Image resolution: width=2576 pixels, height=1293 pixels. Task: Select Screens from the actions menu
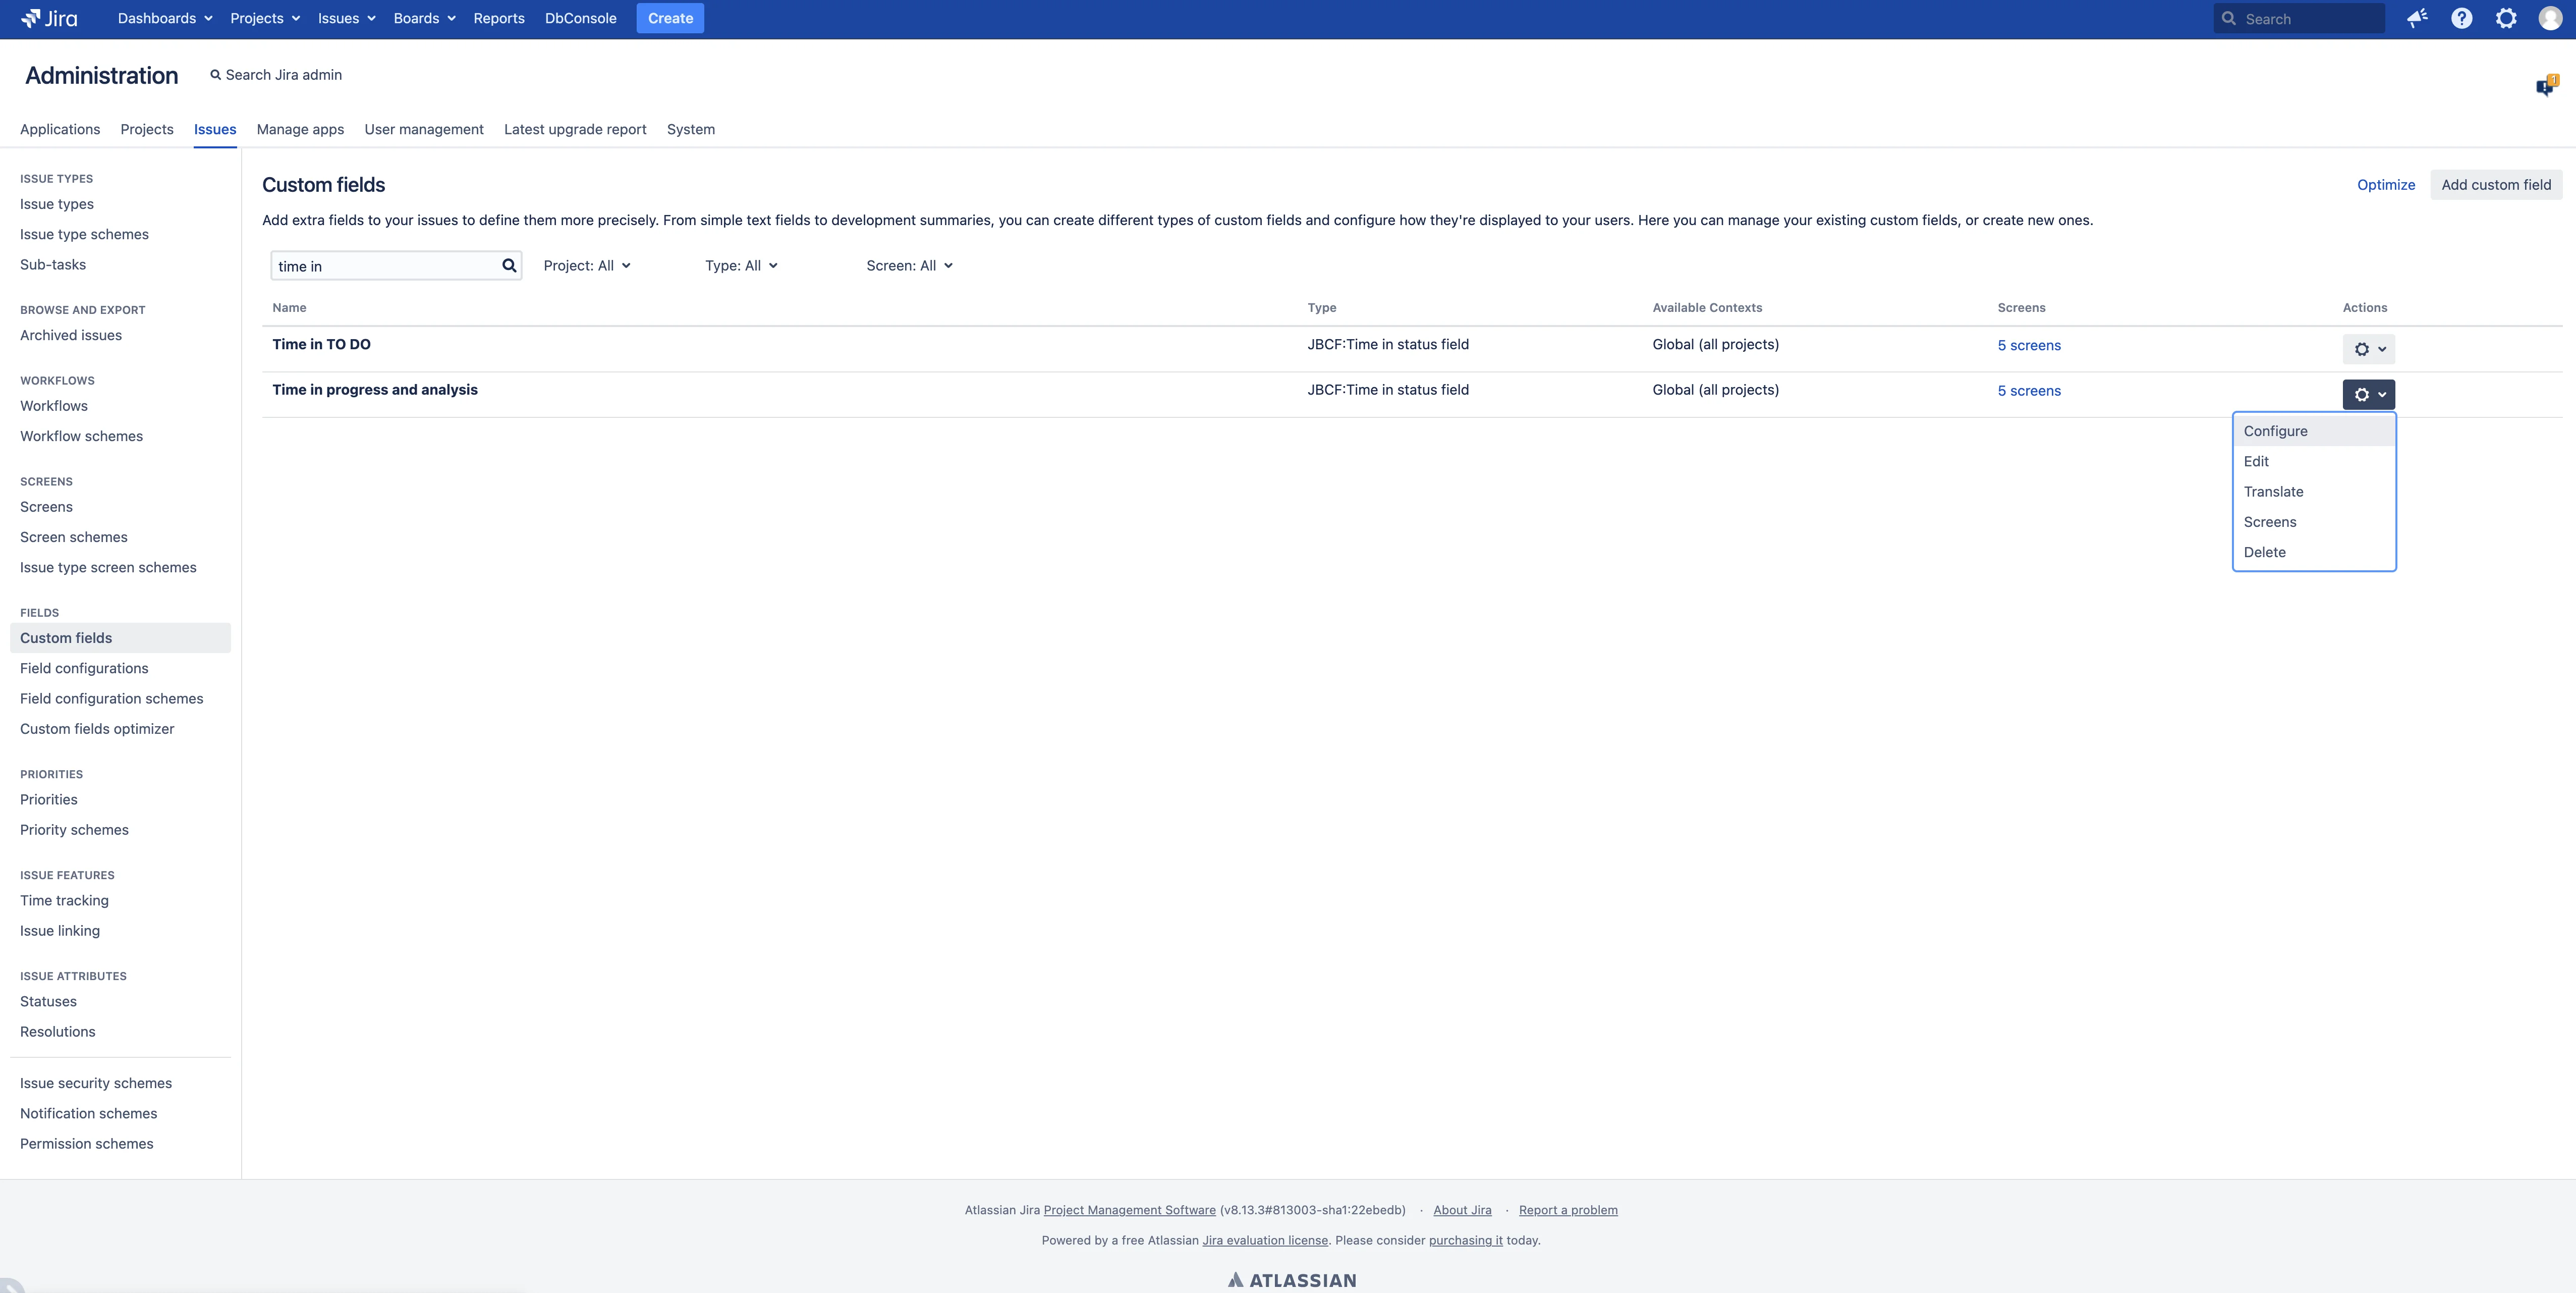(x=2314, y=522)
